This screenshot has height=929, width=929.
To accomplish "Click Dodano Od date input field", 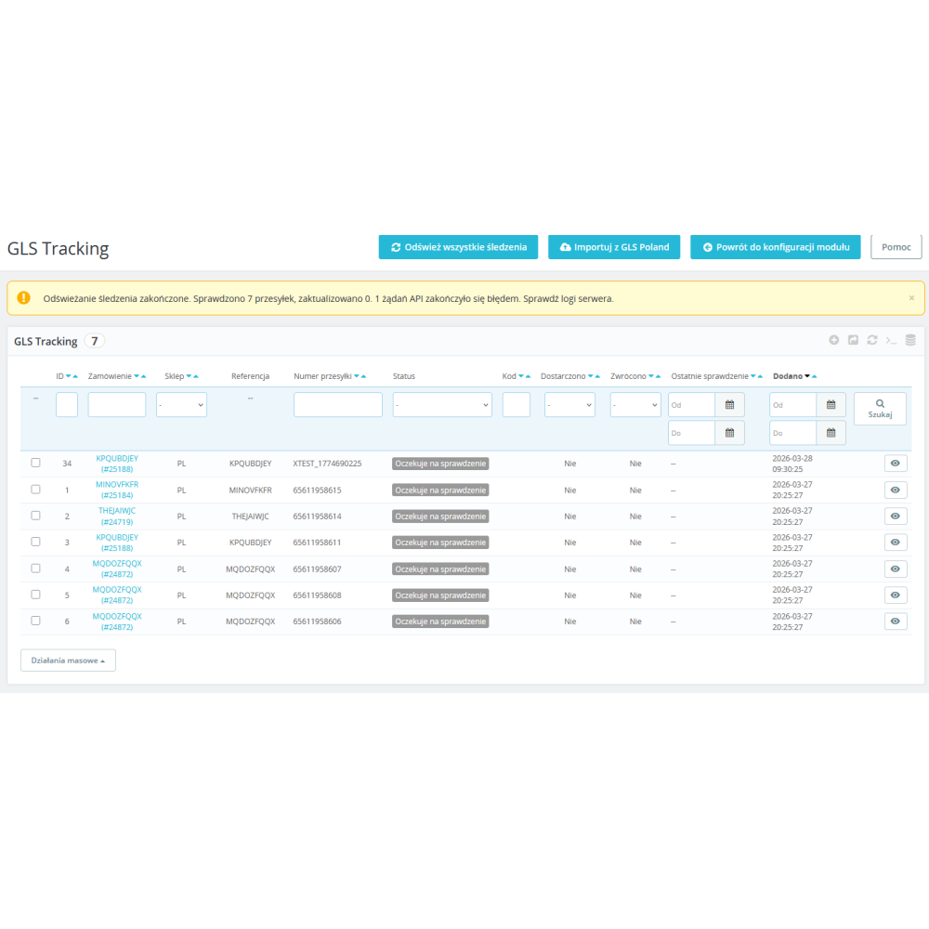I will pyautogui.click(x=792, y=405).
